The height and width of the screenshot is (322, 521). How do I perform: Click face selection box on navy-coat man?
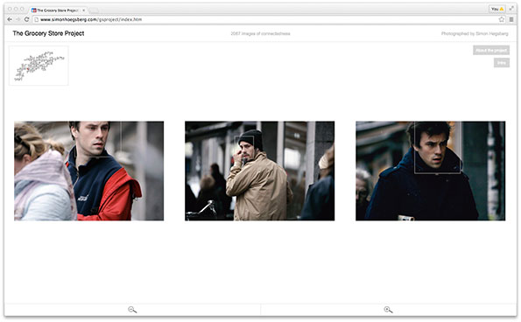pos(437,147)
